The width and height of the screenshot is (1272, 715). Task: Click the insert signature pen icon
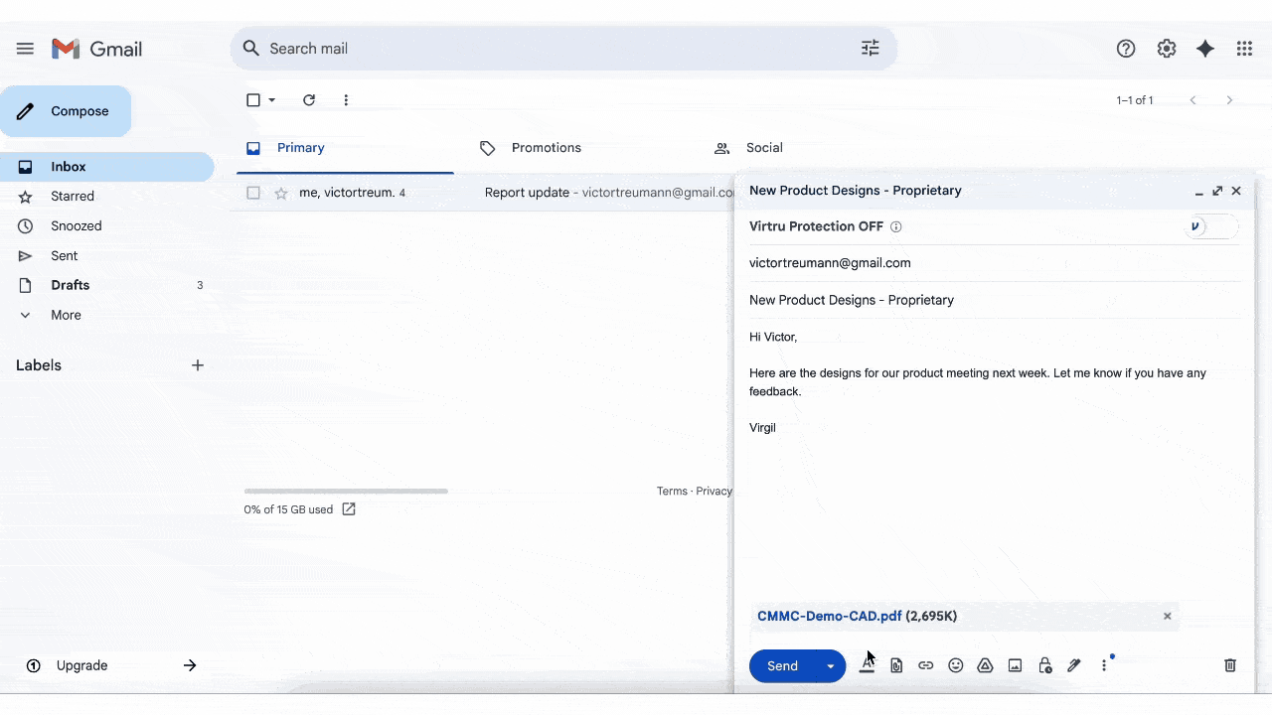pyautogui.click(x=1074, y=665)
